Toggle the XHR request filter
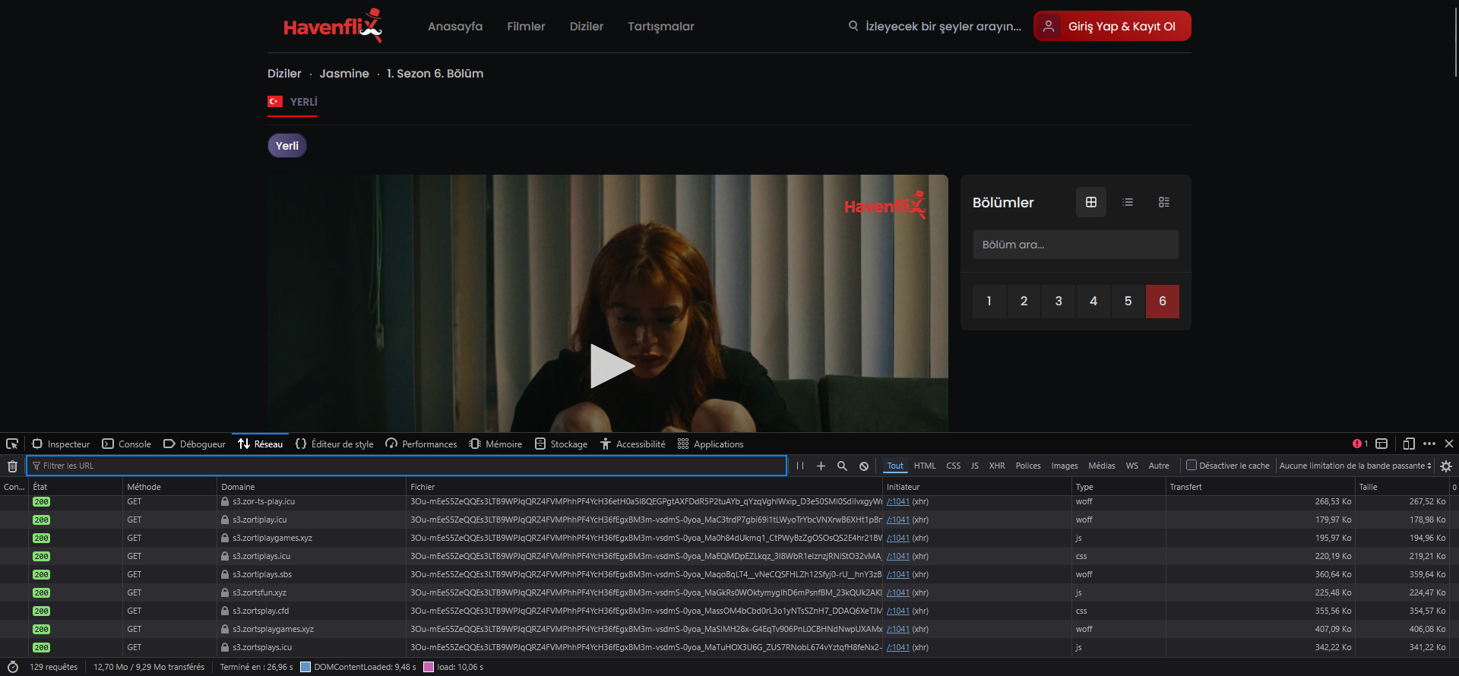Screen dimensions: 1459x676 tap(996, 466)
